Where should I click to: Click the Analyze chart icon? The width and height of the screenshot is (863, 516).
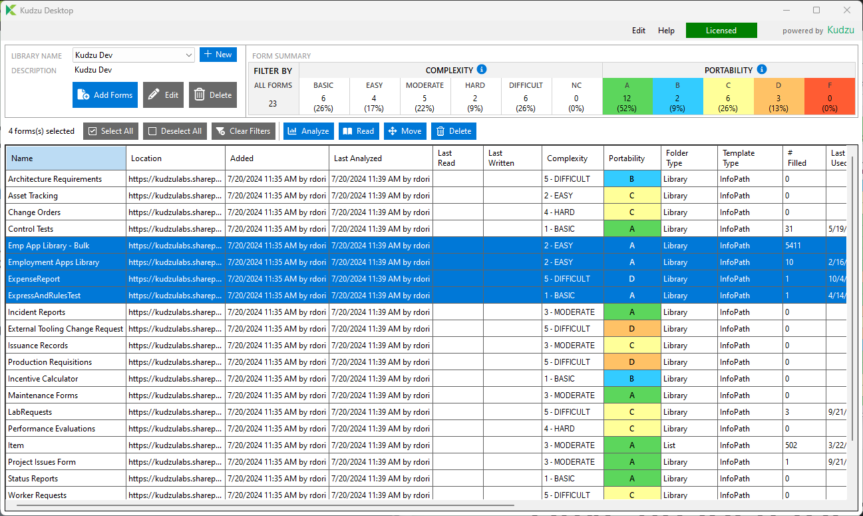pyautogui.click(x=292, y=131)
